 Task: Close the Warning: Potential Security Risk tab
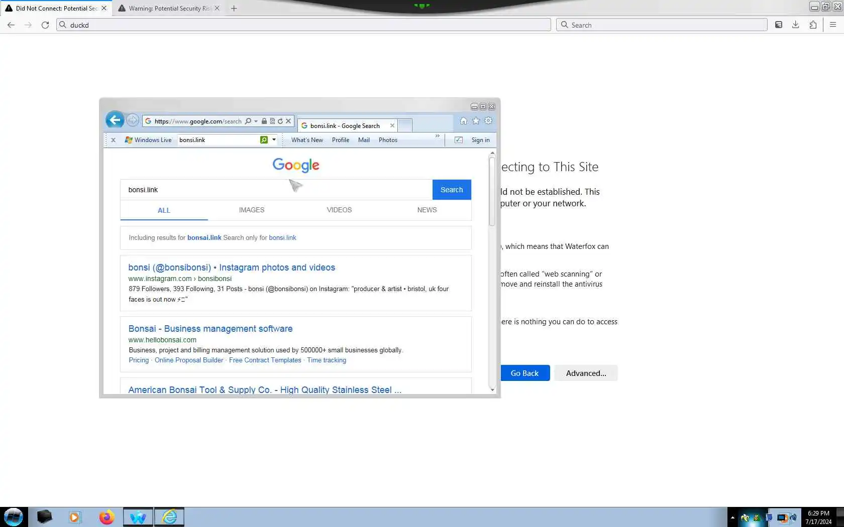coord(217,8)
